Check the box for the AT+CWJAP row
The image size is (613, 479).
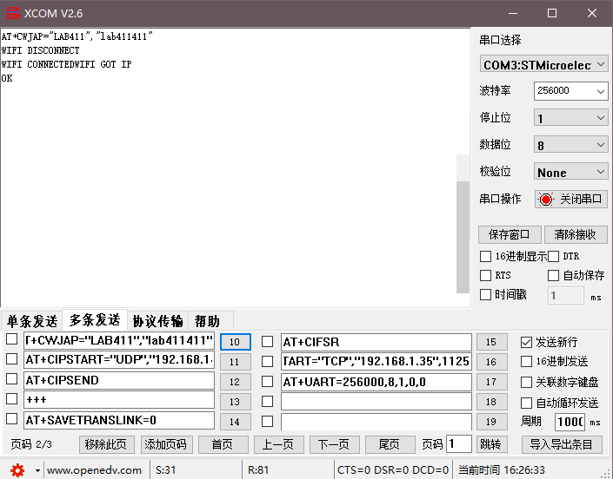(x=11, y=339)
